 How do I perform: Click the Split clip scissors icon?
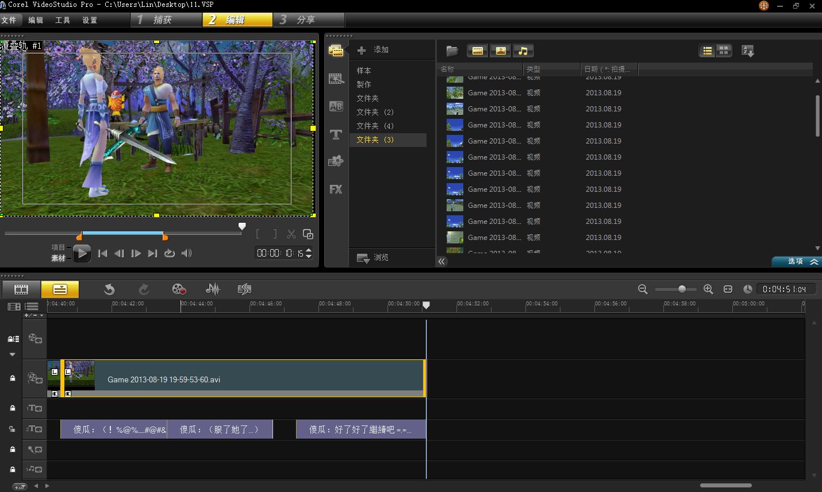point(291,234)
